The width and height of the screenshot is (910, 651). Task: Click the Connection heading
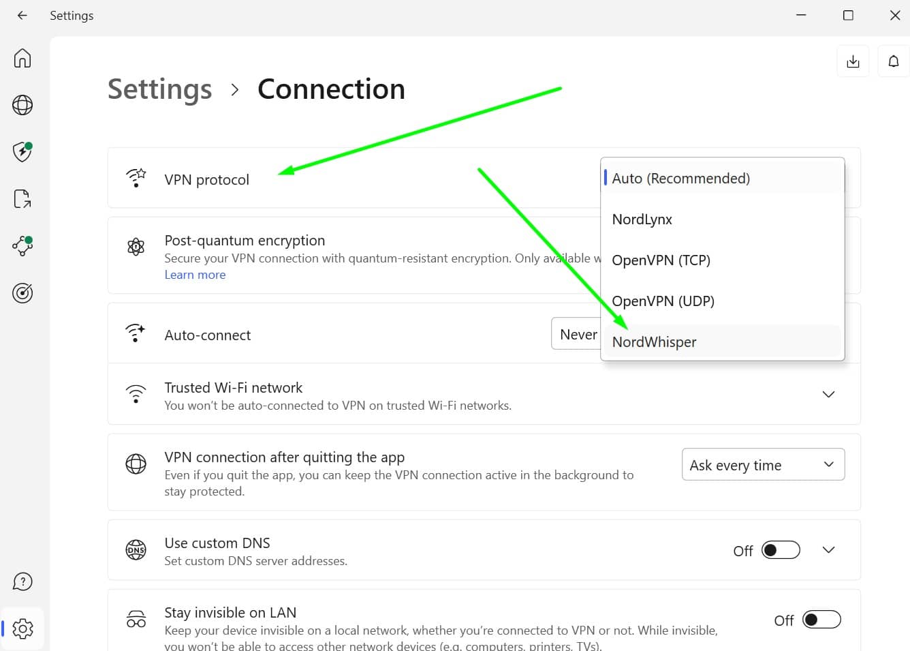coord(332,89)
